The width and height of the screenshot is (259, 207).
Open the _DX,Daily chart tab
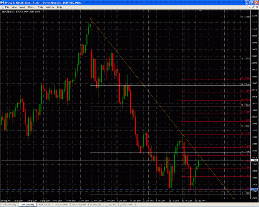pos(111,205)
